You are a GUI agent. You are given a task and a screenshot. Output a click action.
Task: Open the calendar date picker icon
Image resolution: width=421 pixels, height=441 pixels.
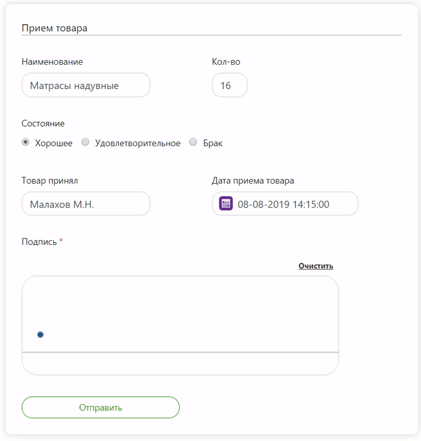pyautogui.click(x=226, y=204)
